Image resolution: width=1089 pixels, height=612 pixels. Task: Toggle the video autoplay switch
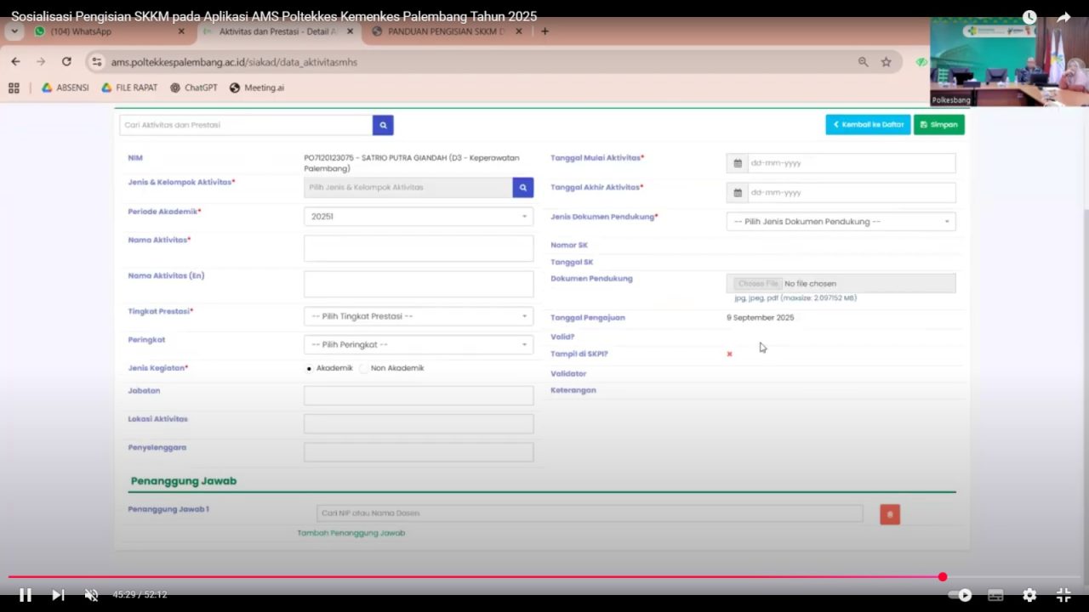960,595
